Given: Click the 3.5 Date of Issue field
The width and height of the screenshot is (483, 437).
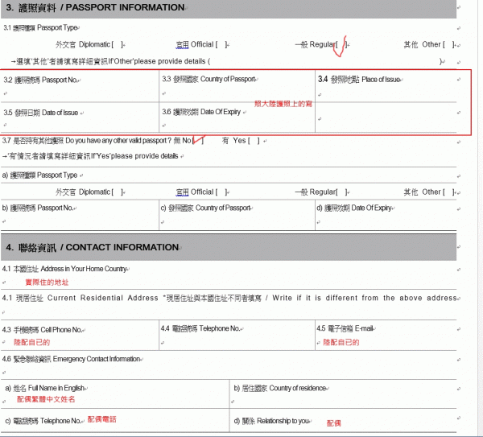Looking at the screenshot, I should point(79,122).
